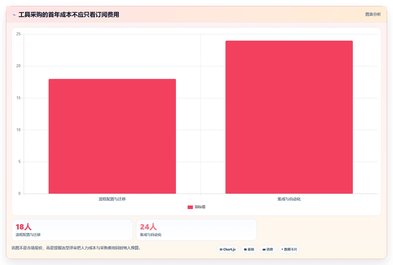Click the icon inside the 表格 chip
The height and width of the screenshot is (265, 393).
click(x=245, y=249)
